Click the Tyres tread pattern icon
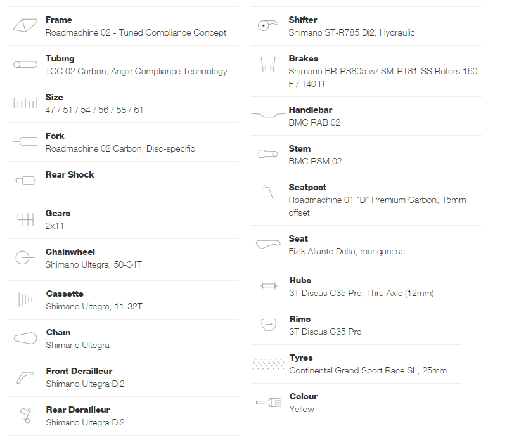Image resolution: width=507 pixels, height=440 pixels. point(268,364)
